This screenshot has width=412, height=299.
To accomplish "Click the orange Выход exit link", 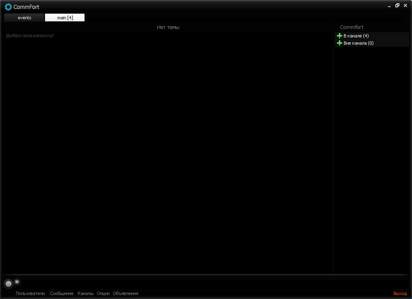I will (x=400, y=293).
